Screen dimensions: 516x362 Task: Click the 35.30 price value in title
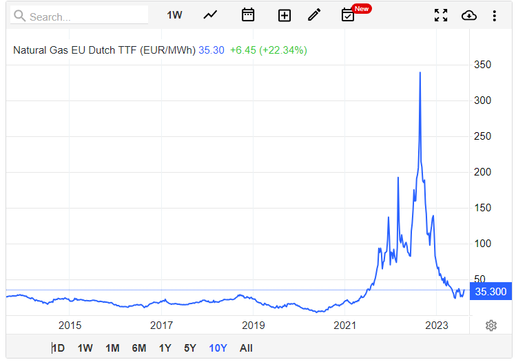tap(211, 50)
